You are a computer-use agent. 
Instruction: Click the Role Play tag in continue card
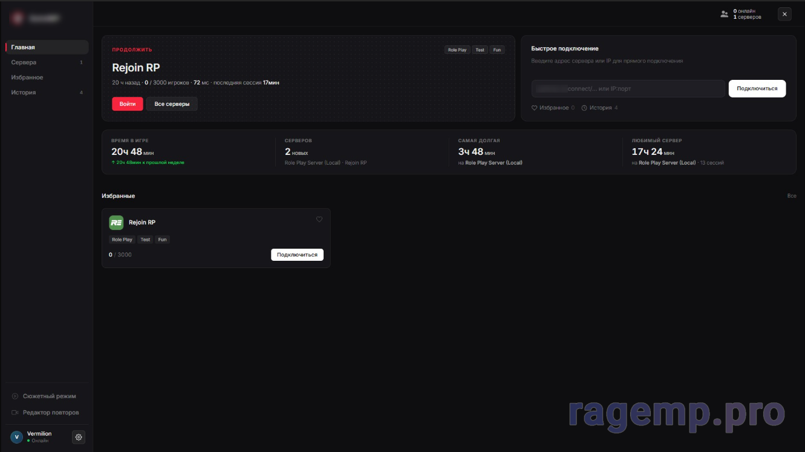[x=457, y=50]
